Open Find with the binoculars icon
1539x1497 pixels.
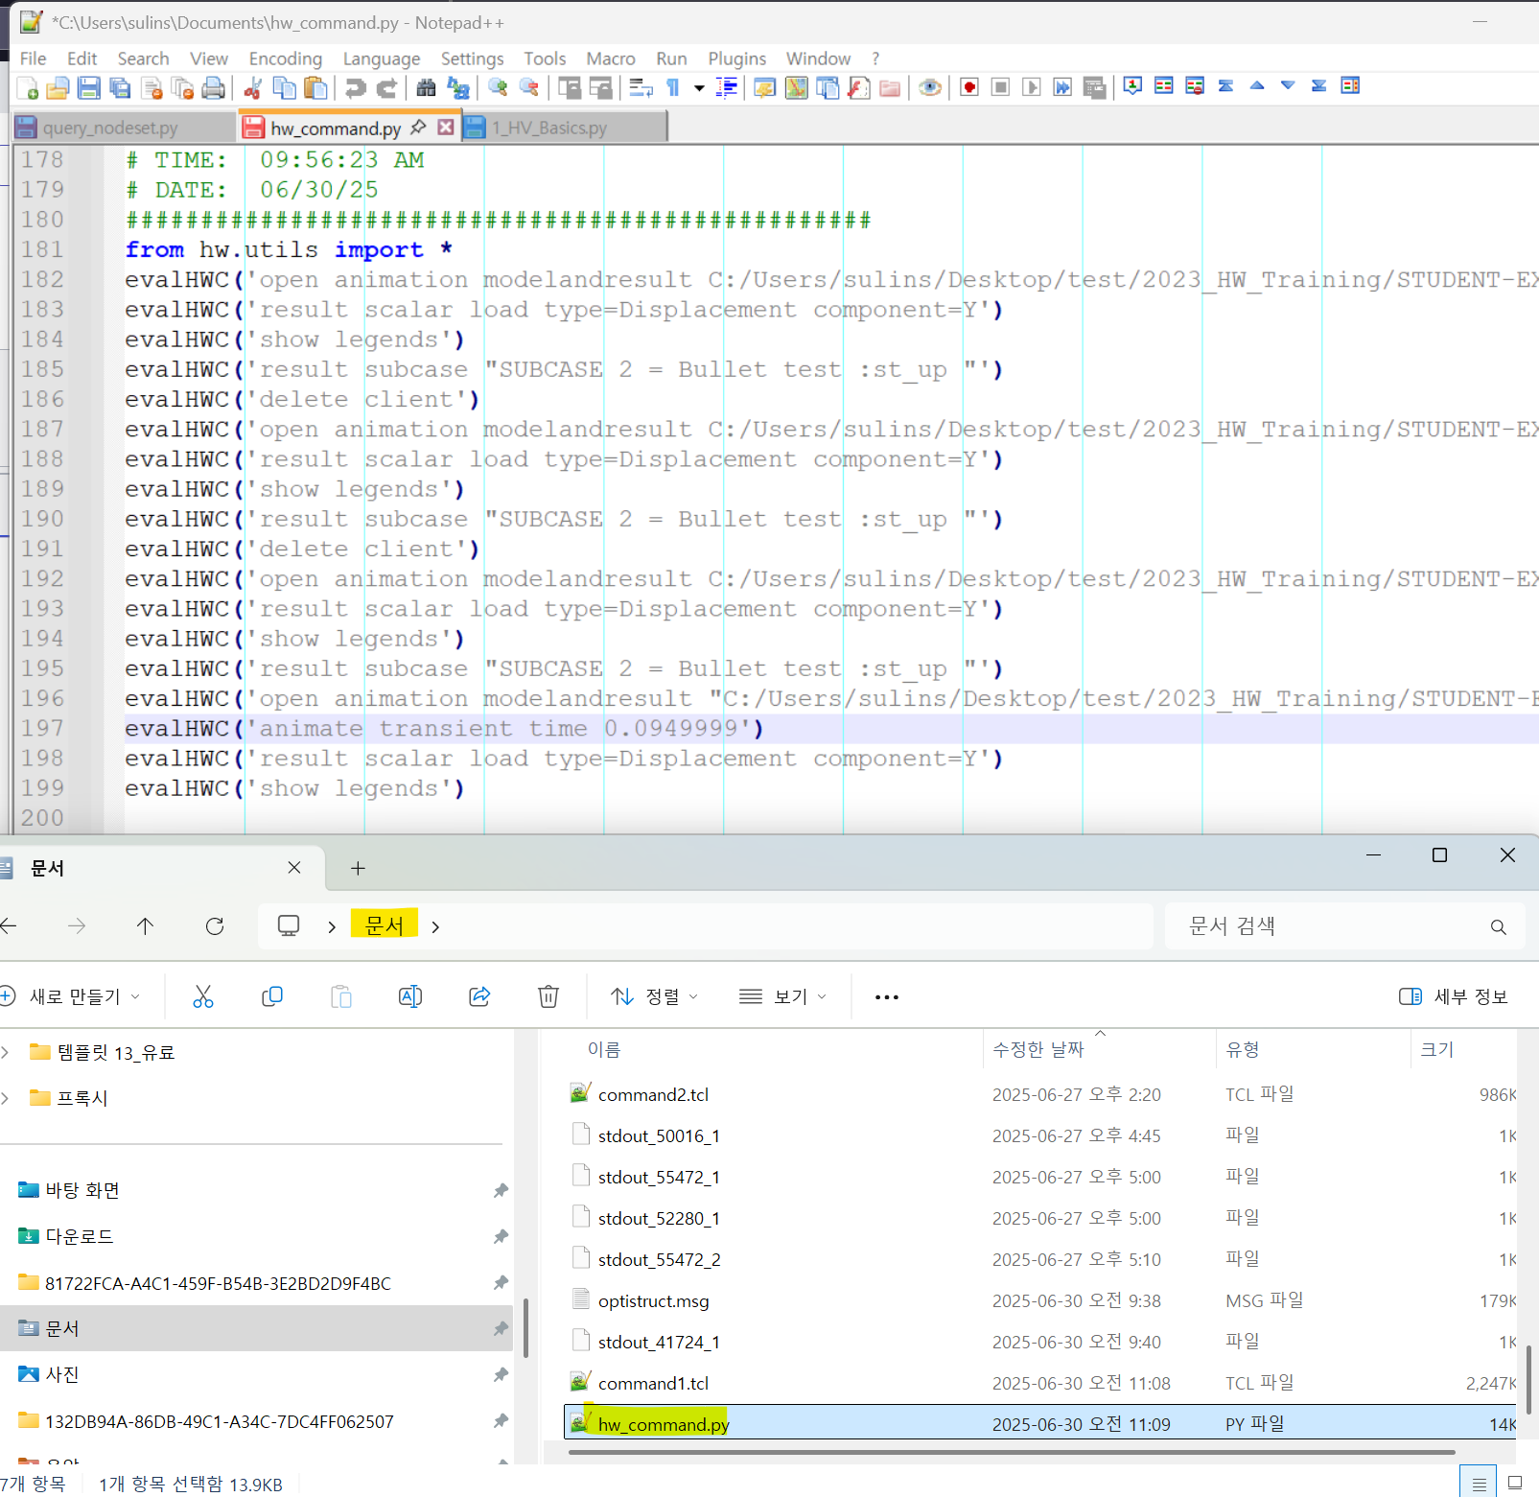(427, 88)
